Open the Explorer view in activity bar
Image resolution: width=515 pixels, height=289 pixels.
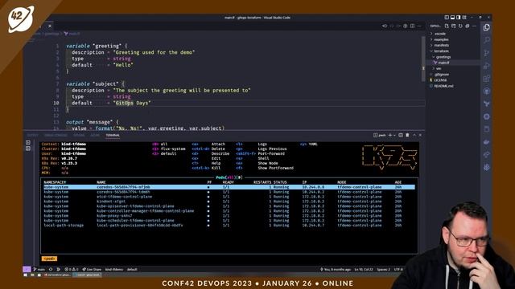click(x=486, y=27)
